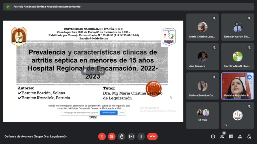Select Patricia Alejandra's video tile
The image size is (257, 144).
pyautogui.click(x=237, y=86)
